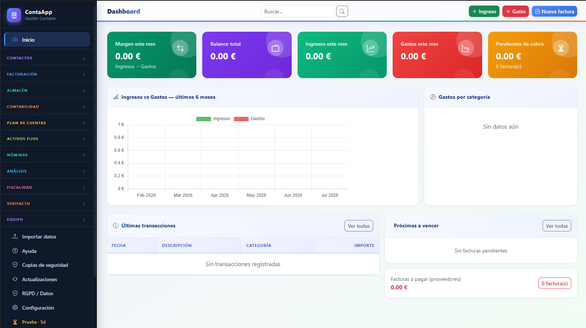Toggle the Gastos legend swatch in chart
This screenshot has height=328, width=586.
[x=241, y=119]
